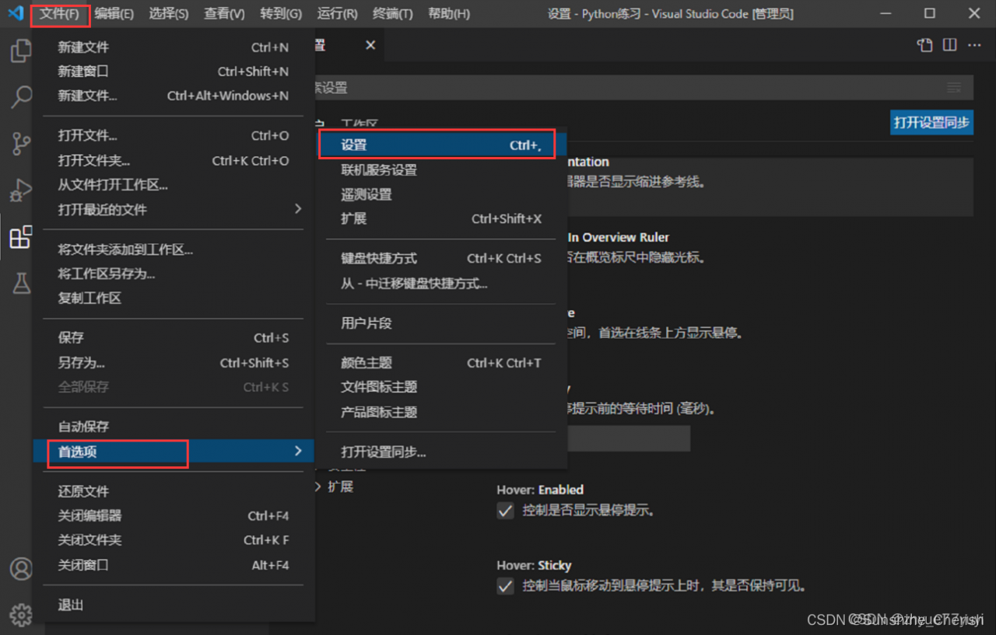
Task: Minimize the Visual Studio Code window
Action: [884, 13]
